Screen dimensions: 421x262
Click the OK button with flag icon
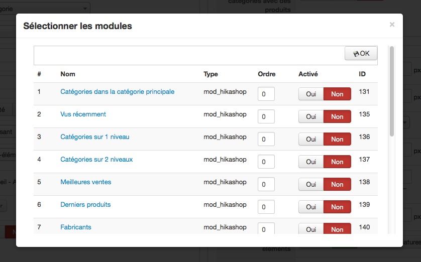point(361,54)
